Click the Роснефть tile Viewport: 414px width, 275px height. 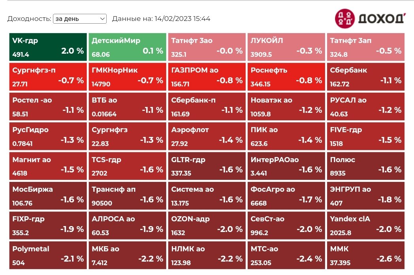point(286,77)
